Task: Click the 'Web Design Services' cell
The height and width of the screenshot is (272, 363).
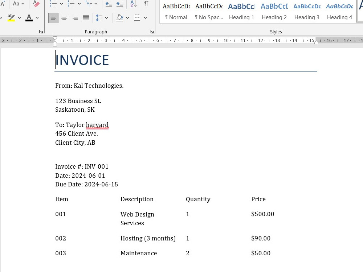Action: click(137, 219)
